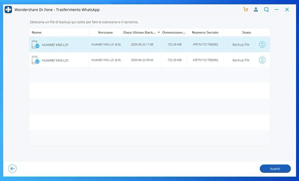The width and height of the screenshot is (299, 181).
Task: Click the device icon of the 09:45 backup
Action: tap(35, 60)
